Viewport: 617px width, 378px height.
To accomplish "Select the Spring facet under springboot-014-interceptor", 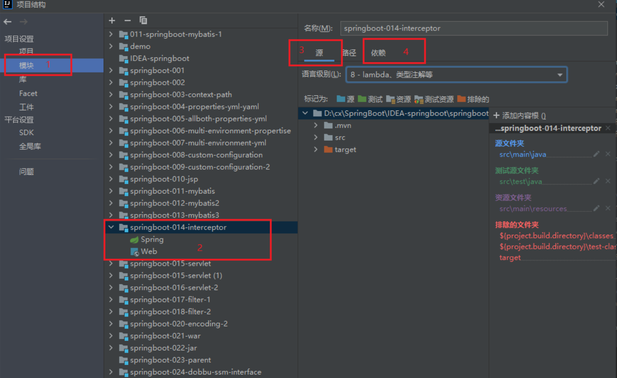I will (x=146, y=239).
